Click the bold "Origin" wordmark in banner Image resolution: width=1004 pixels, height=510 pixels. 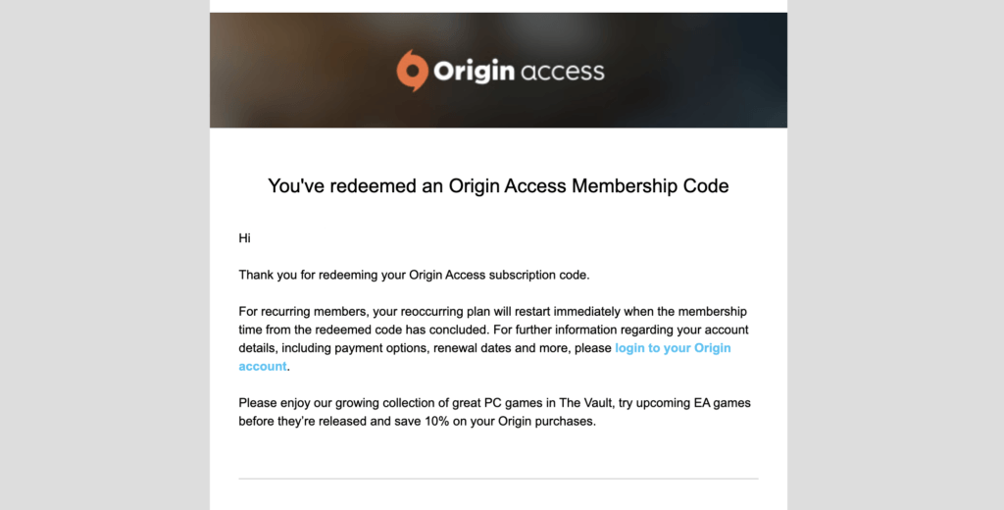(x=474, y=72)
